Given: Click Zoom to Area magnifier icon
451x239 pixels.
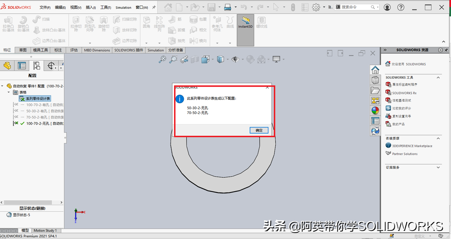Looking at the screenshot, I should click(173, 59).
